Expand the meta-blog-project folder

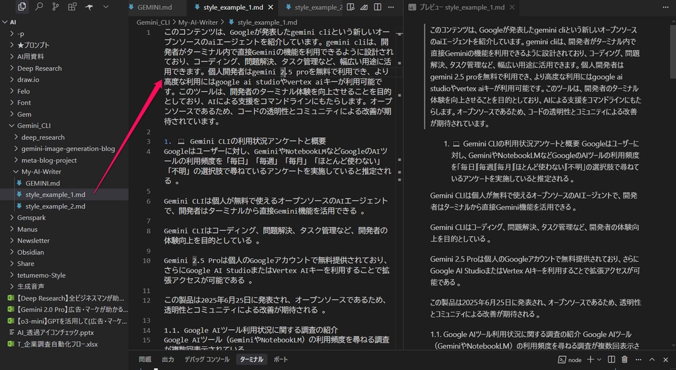click(x=17, y=160)
